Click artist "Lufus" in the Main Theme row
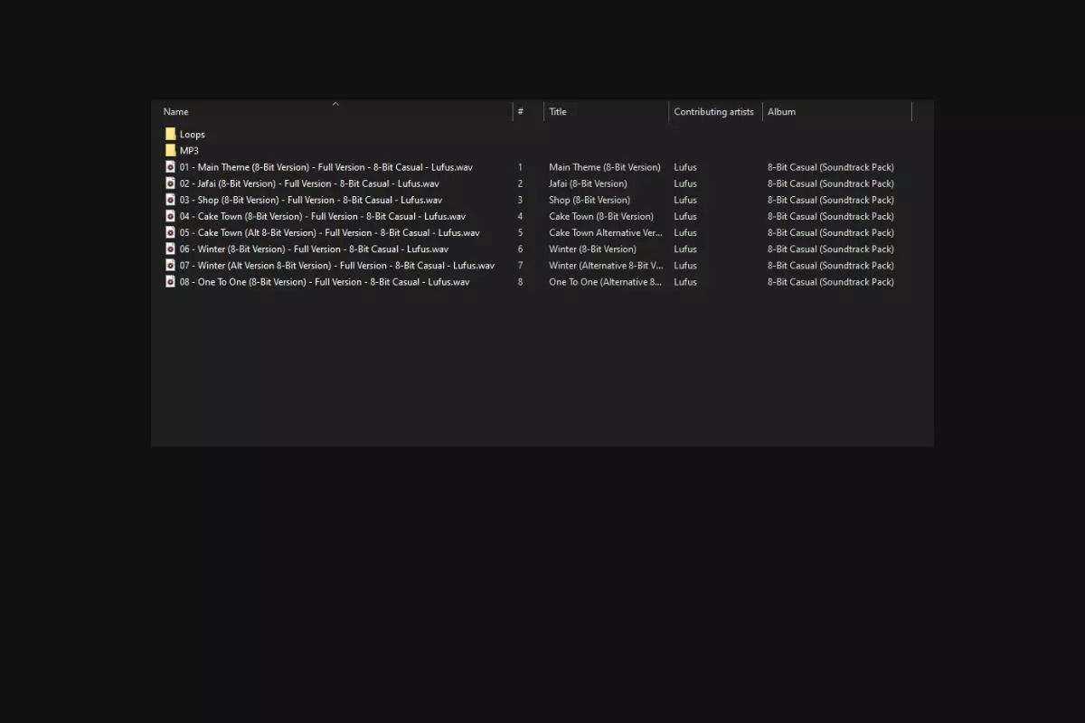Viewport: 1085px width, 723px height. [x=685, y=166]
